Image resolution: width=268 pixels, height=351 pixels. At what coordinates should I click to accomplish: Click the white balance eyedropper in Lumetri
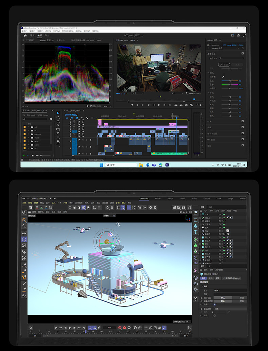(x=223, y=77)
